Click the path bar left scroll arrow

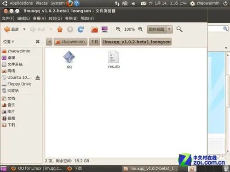tap(49, 42)
